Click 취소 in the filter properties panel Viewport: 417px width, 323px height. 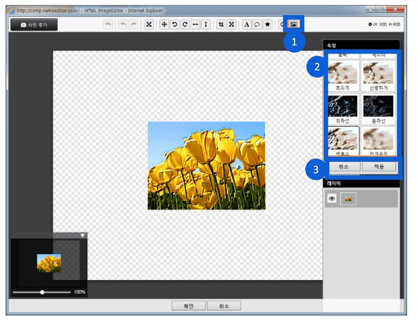(x=343, y=167)
